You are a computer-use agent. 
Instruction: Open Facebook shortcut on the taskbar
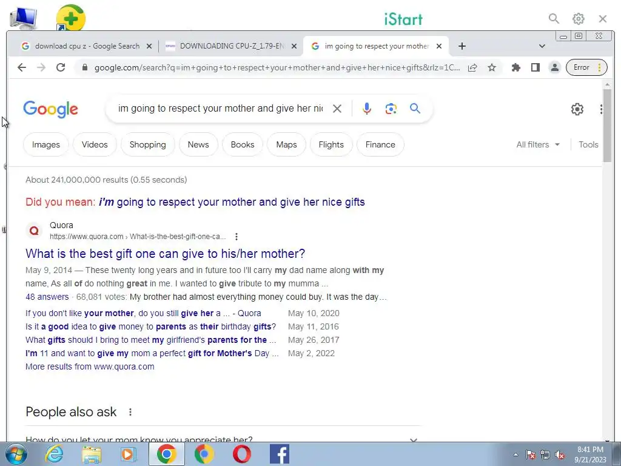(x=279, y=454)
